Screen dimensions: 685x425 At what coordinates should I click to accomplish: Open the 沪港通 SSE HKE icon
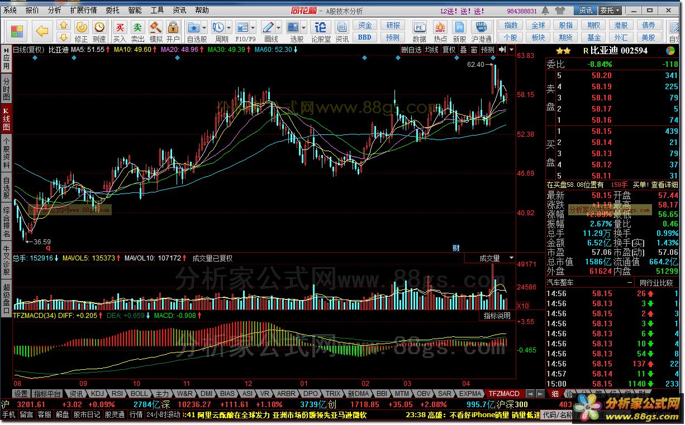[482, 31]
